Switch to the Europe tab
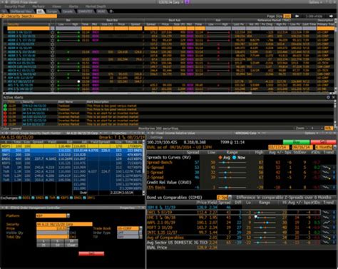This screenshot has height=269, width=338. point(51,11)
